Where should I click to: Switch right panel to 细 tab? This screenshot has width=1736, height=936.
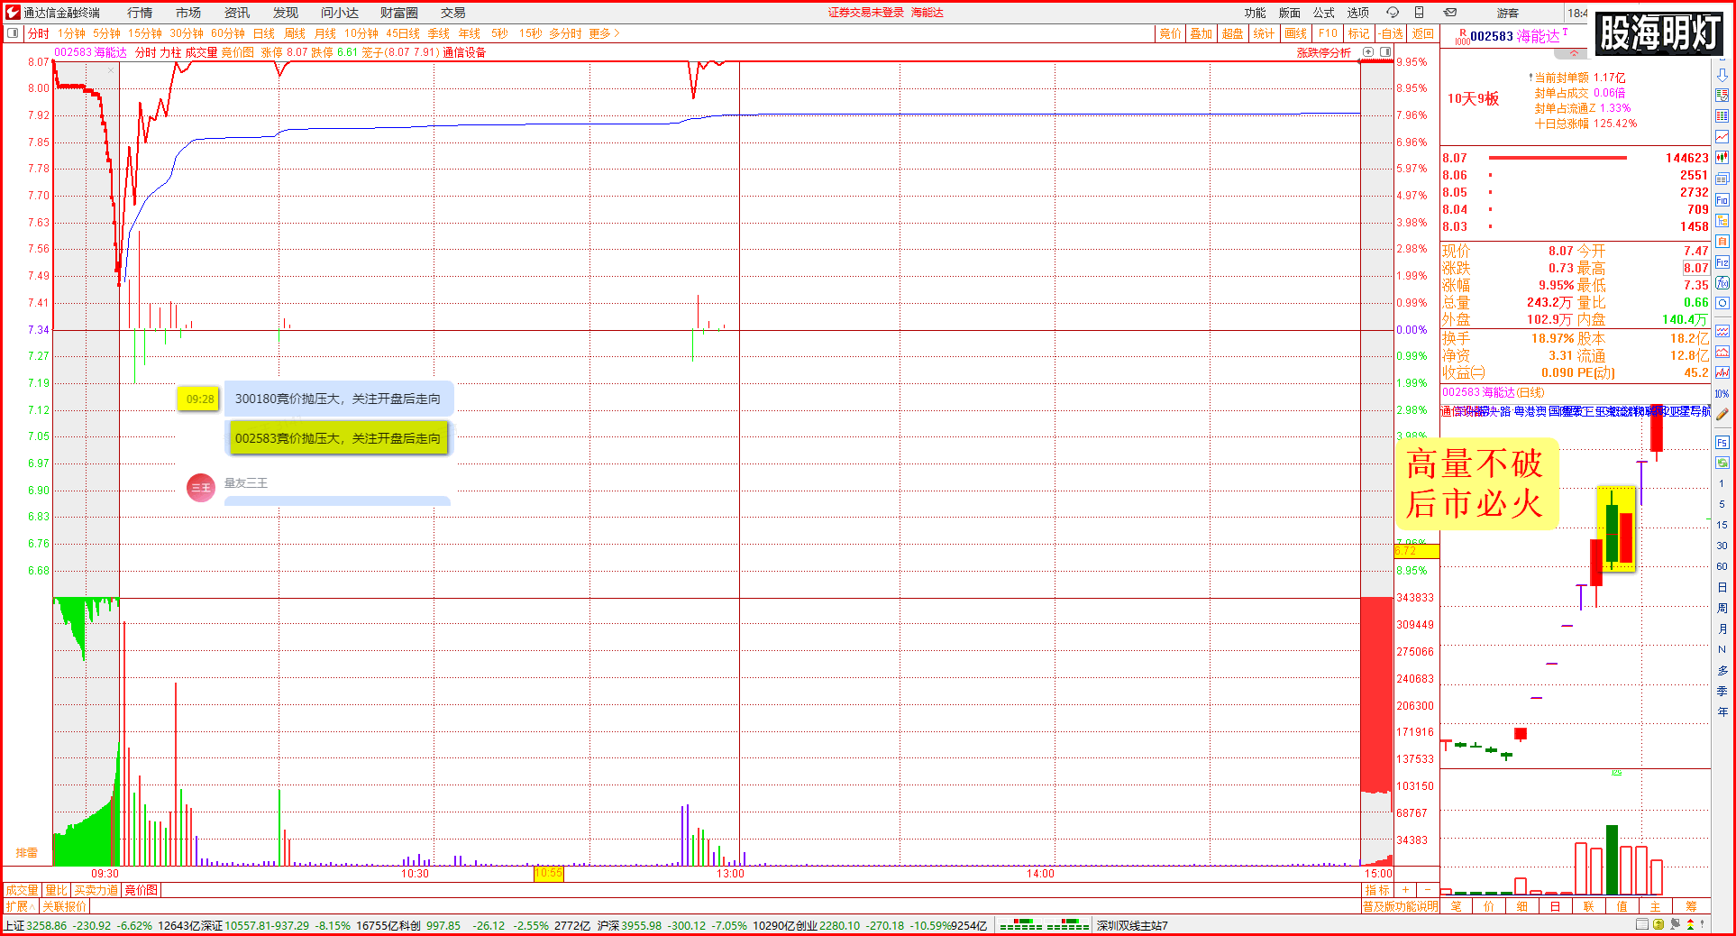tap(1522, 906)
